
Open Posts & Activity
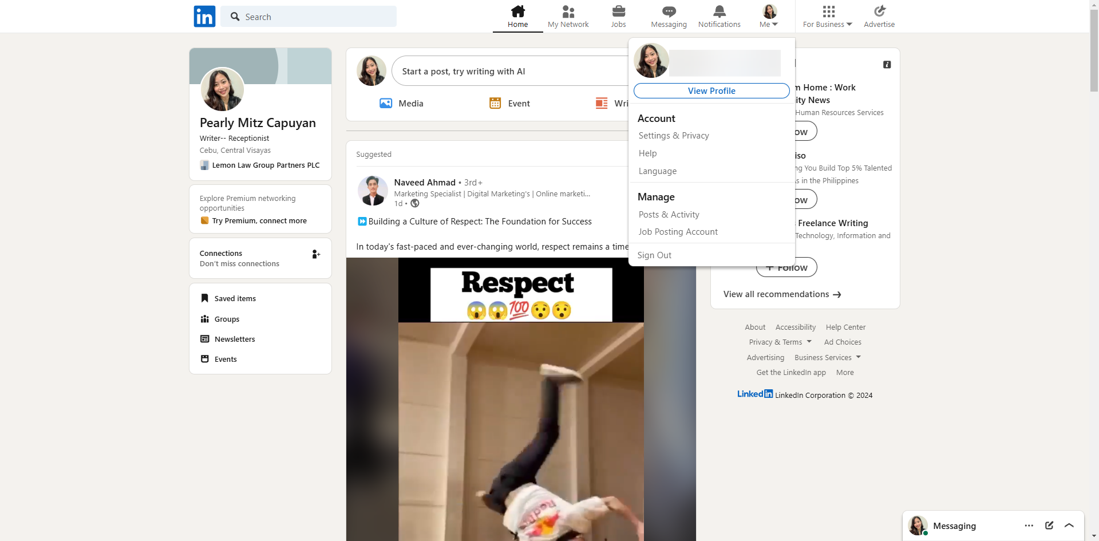669,215
